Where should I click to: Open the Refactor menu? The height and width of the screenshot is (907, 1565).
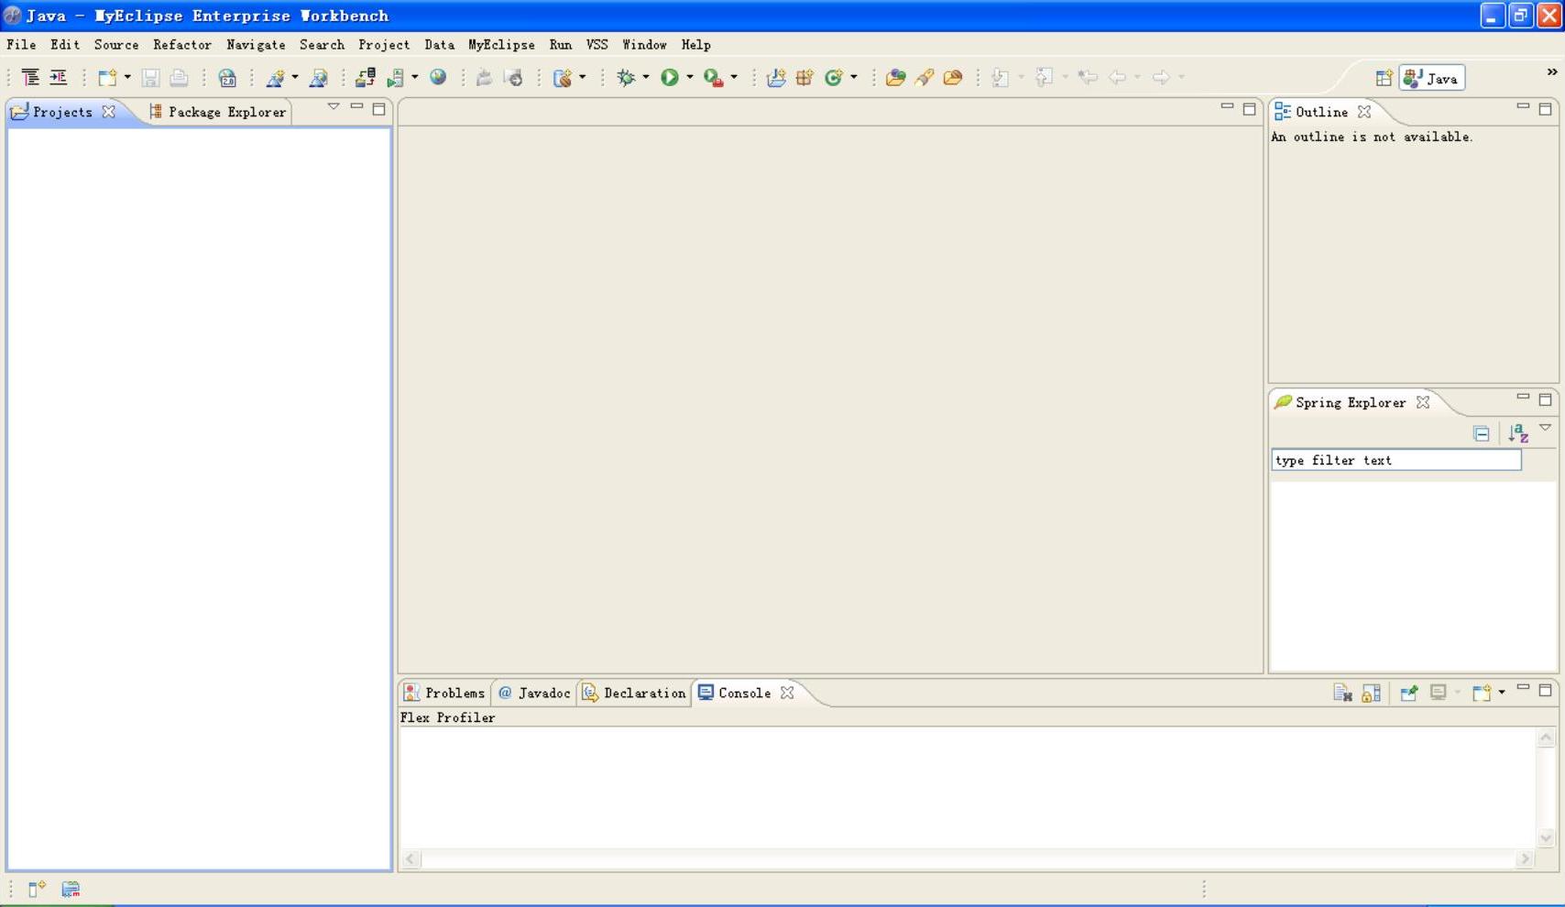[182, 45]
